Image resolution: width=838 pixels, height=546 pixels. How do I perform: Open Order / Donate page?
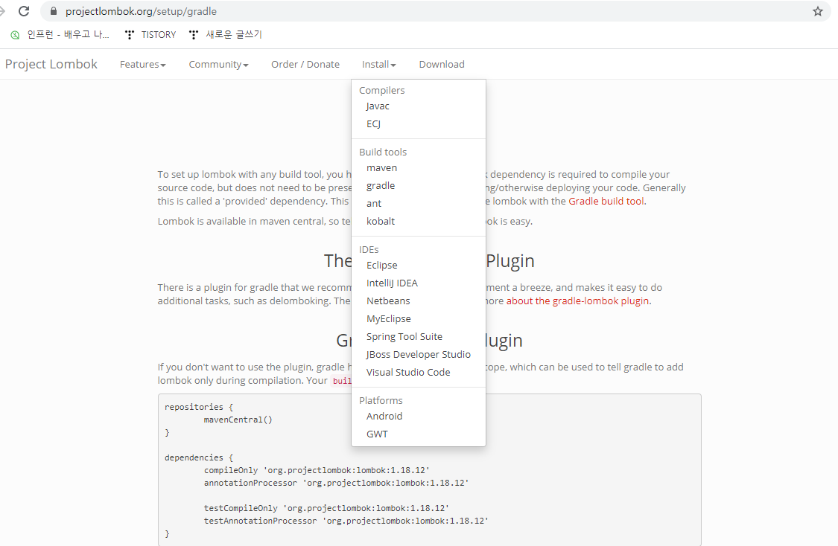click(x=305, y=65)
